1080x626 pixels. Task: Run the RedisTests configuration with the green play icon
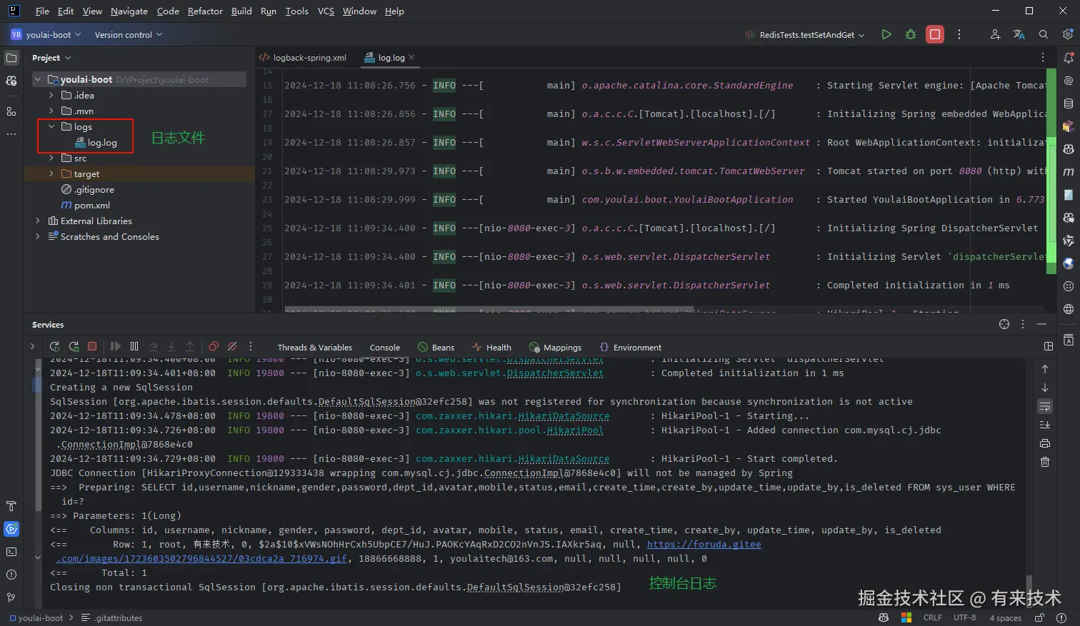886,34
